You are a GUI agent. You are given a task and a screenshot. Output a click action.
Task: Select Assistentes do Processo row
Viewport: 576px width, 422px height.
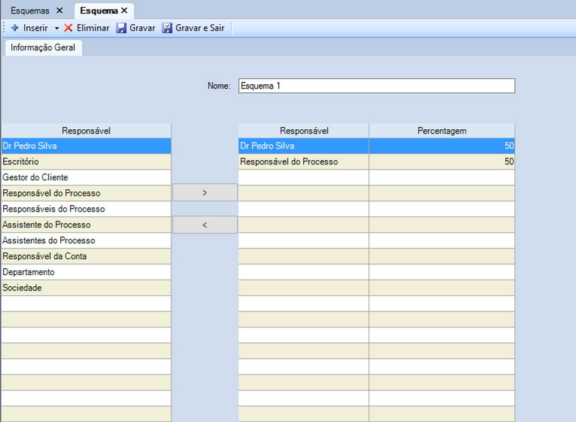[x=86, y=240]
